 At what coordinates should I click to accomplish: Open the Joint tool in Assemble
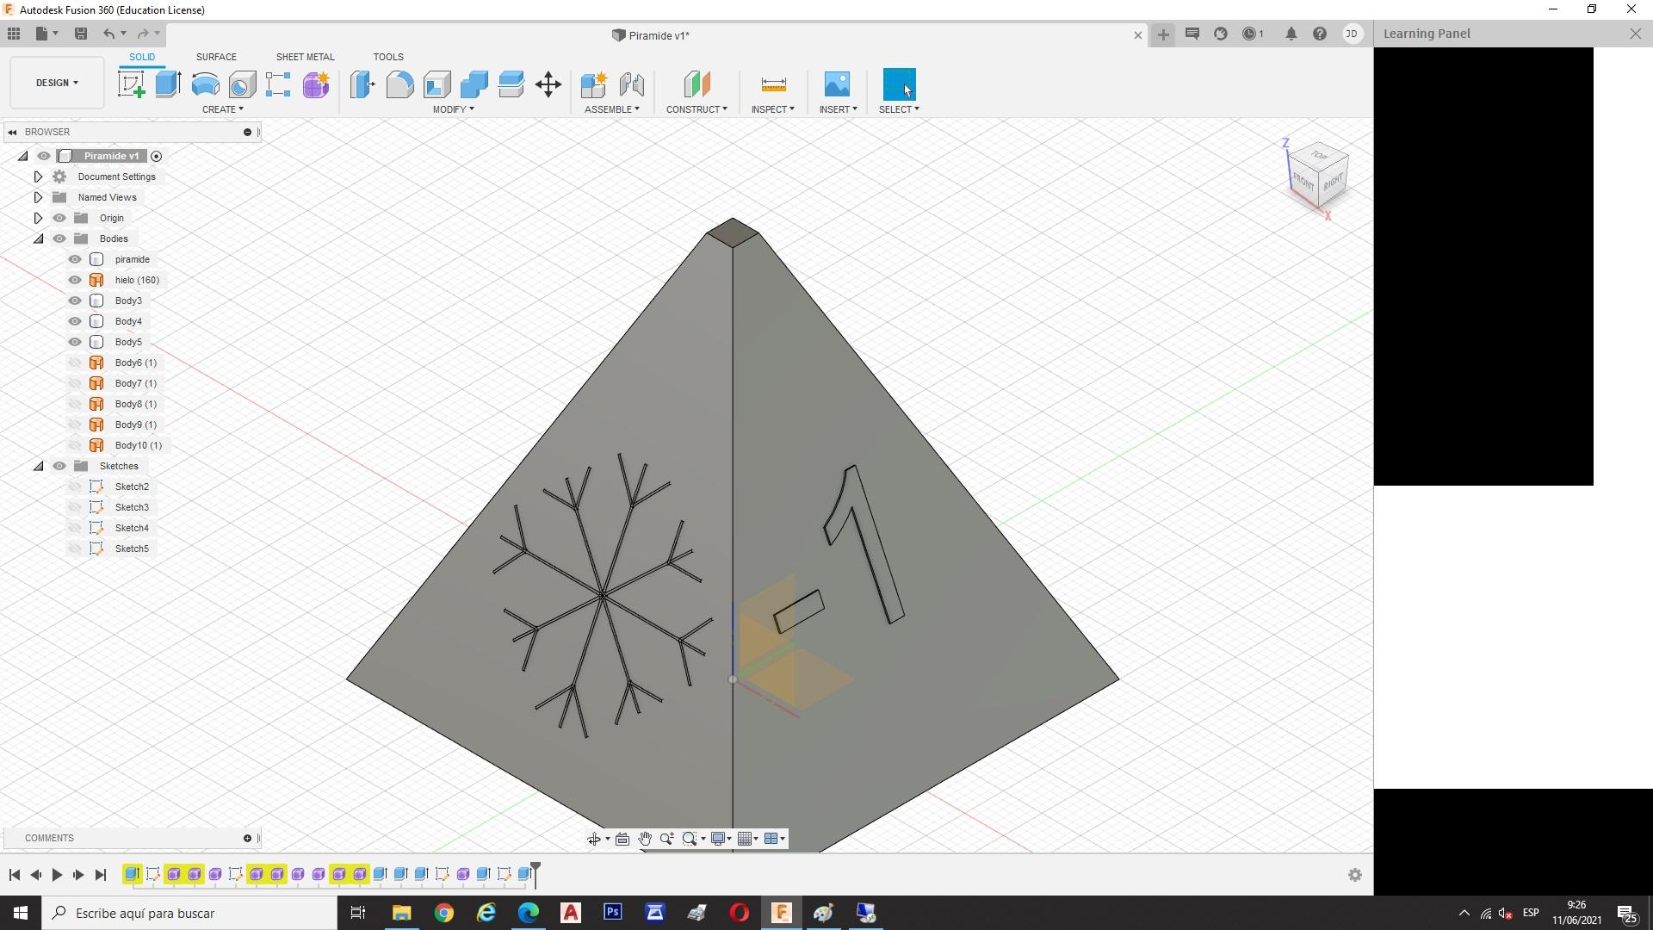[632, 84]
